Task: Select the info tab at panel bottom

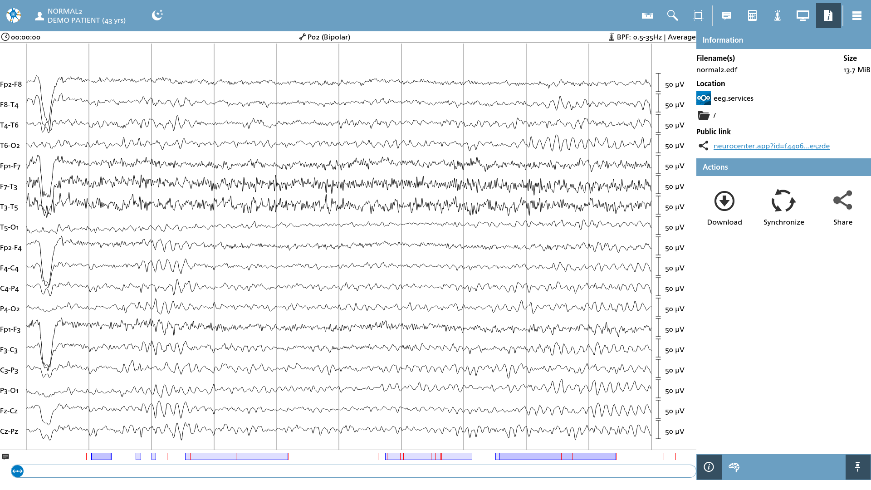Action: [709, 467]
